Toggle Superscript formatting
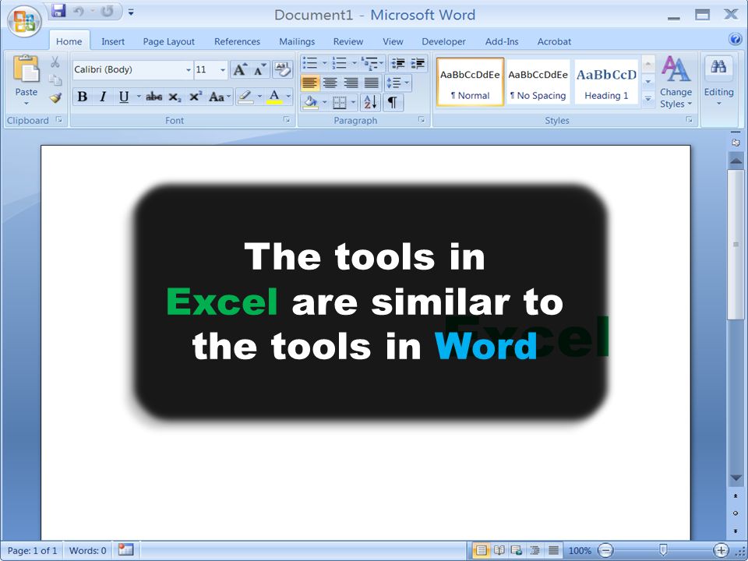 [195, 97]
